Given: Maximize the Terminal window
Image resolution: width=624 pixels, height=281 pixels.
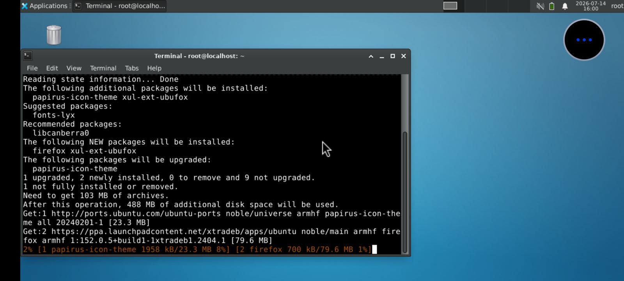Looking at the screenshot, I should 393,56.
